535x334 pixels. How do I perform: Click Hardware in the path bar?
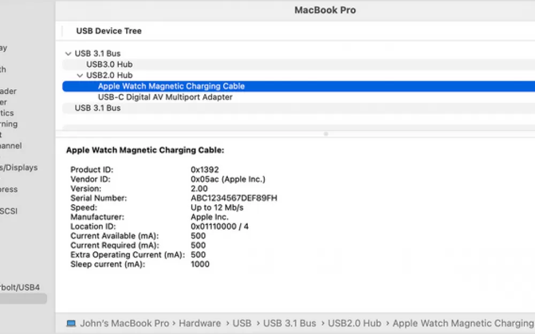pyautogui.click(x=200, y=323)
